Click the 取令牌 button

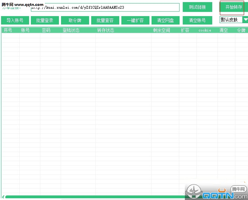tap(75, 20)
